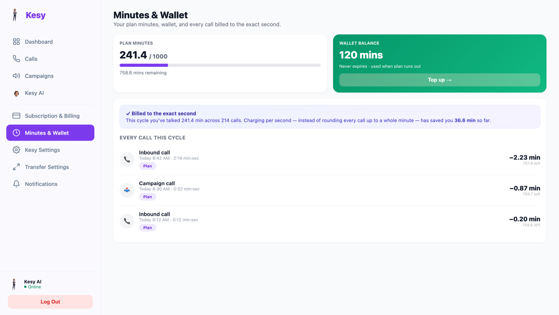Click "Billed to the exact second" heading
559x315 pixels.
[x=164, y=113]
